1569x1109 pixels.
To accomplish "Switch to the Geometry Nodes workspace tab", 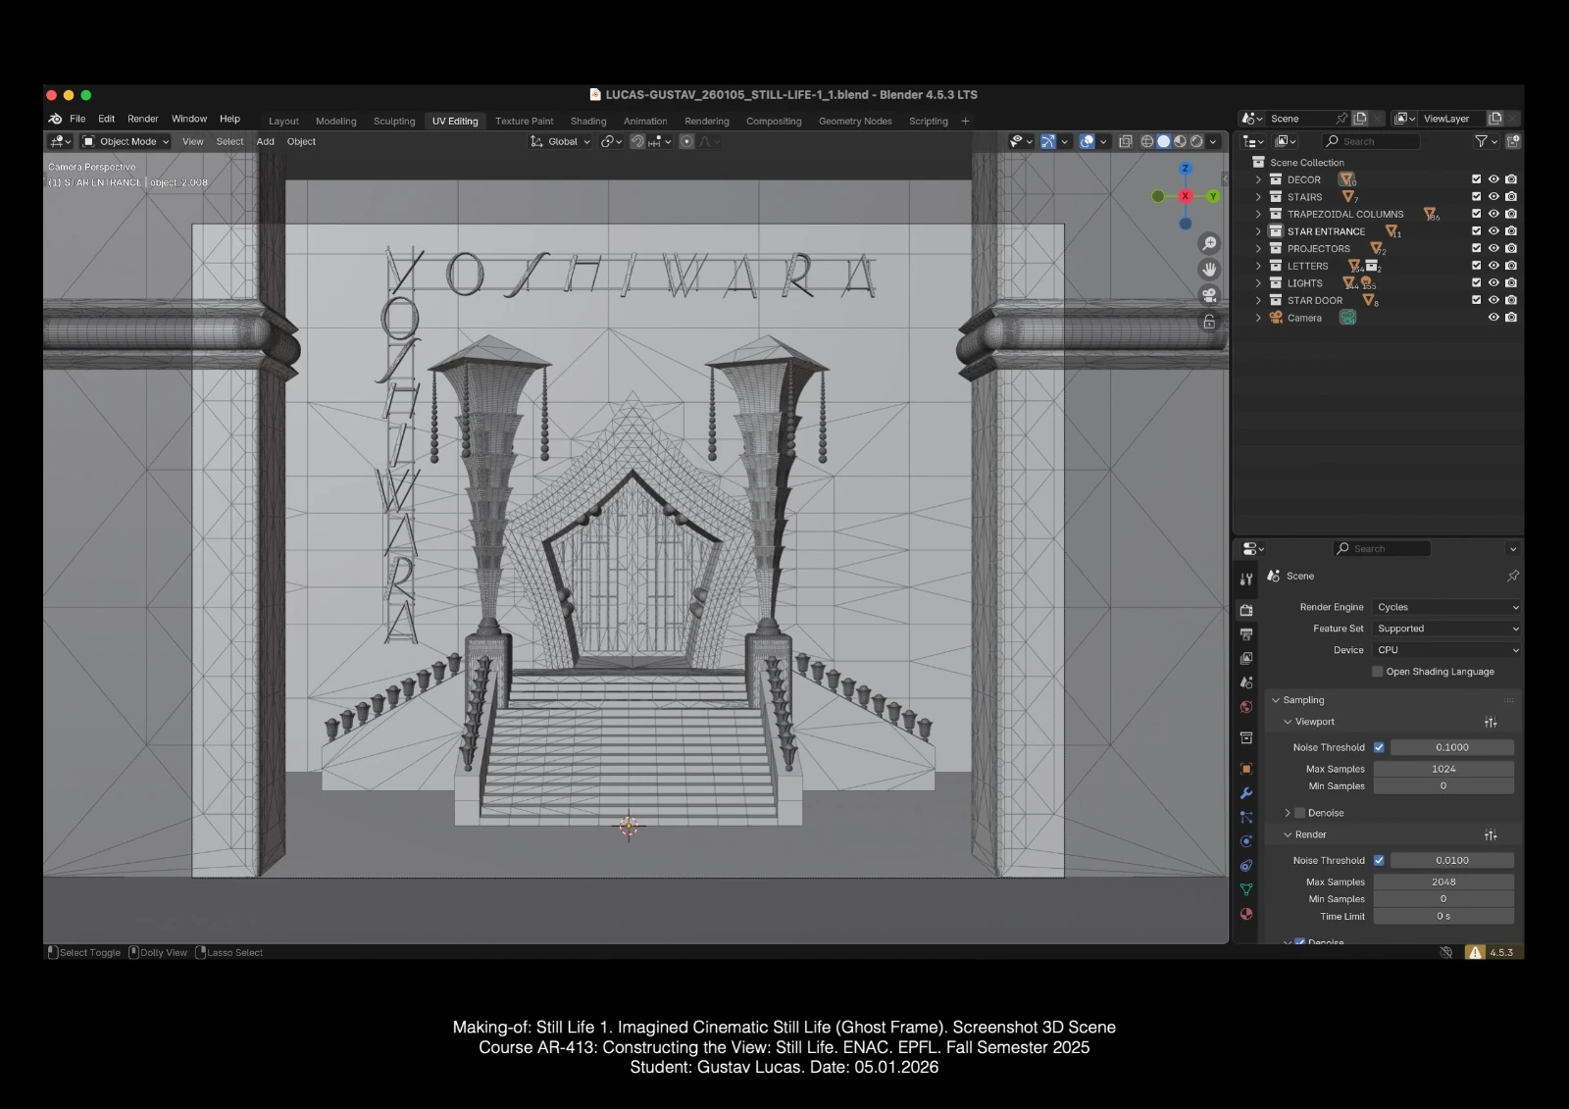I will point(855,122).
